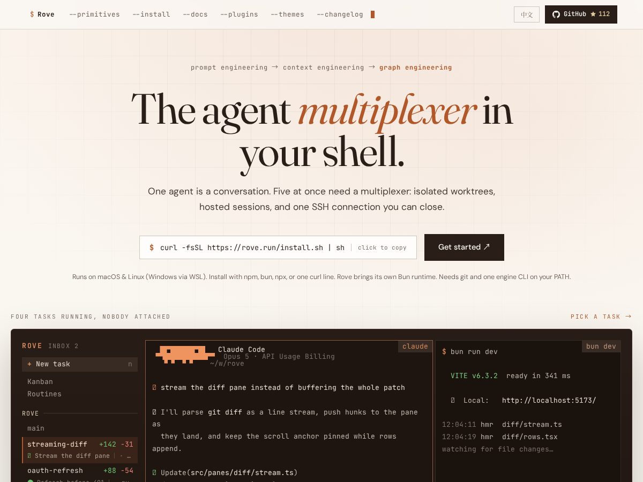The width and height of the screenshot is (643, 482).
Task: Click the PICK A TASK link
Action: pyautogui.click(x=601, y=317)
